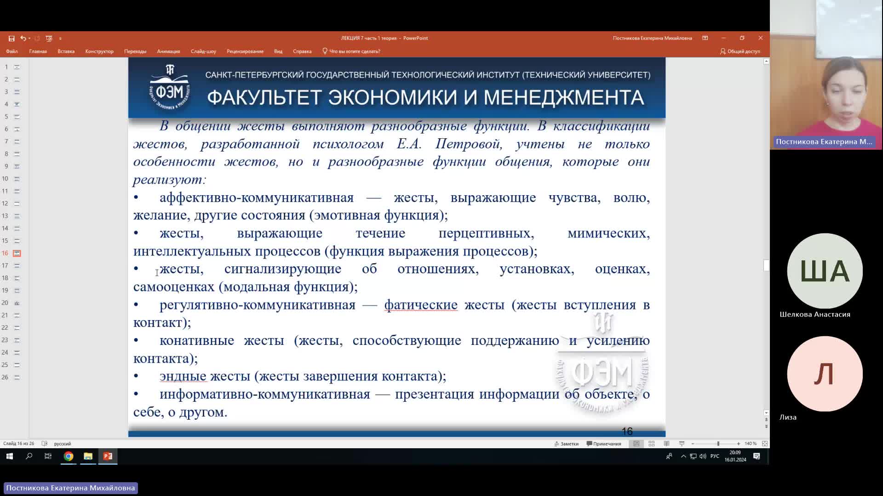Open Task View on the taskbar

(x=48, y=456)
